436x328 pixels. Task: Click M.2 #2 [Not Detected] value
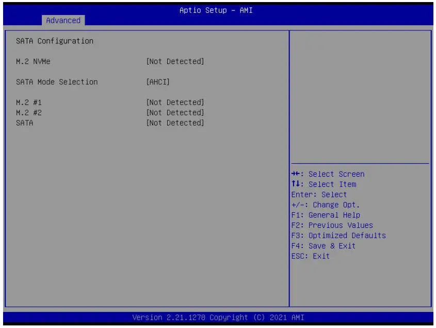tap(175, 113)
